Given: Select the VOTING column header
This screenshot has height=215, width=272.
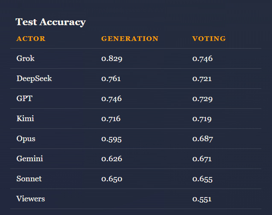Looking at the screenshot, I should coord(209,39).
